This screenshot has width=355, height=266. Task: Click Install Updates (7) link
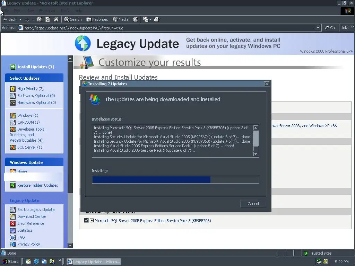[36, 67]
